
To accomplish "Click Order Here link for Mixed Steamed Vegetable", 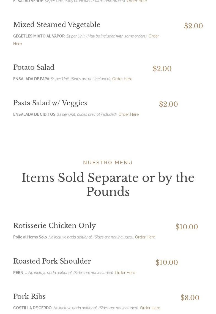I will pos(154,36).
